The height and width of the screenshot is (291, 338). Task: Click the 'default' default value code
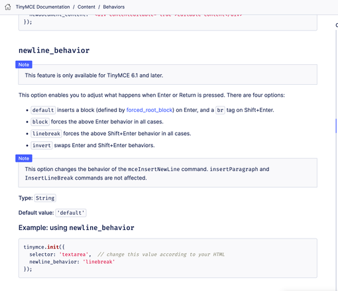[71, 213]
